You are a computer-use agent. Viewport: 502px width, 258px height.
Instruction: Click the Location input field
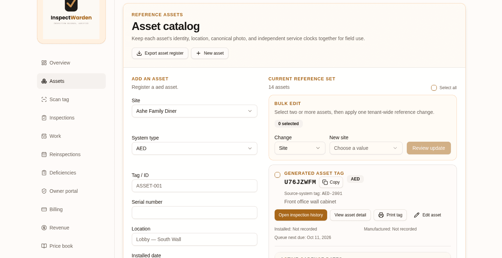pos(195,239)
